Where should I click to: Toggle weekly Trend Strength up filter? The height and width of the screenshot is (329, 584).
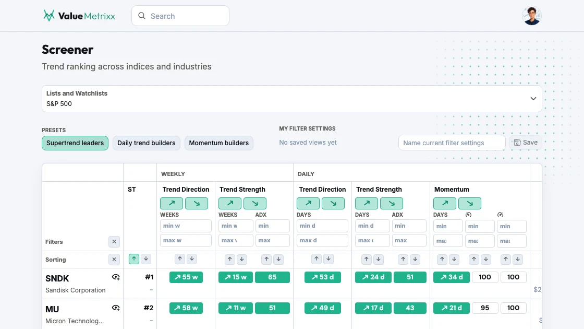pyautogui.click(x=230, y=203)
